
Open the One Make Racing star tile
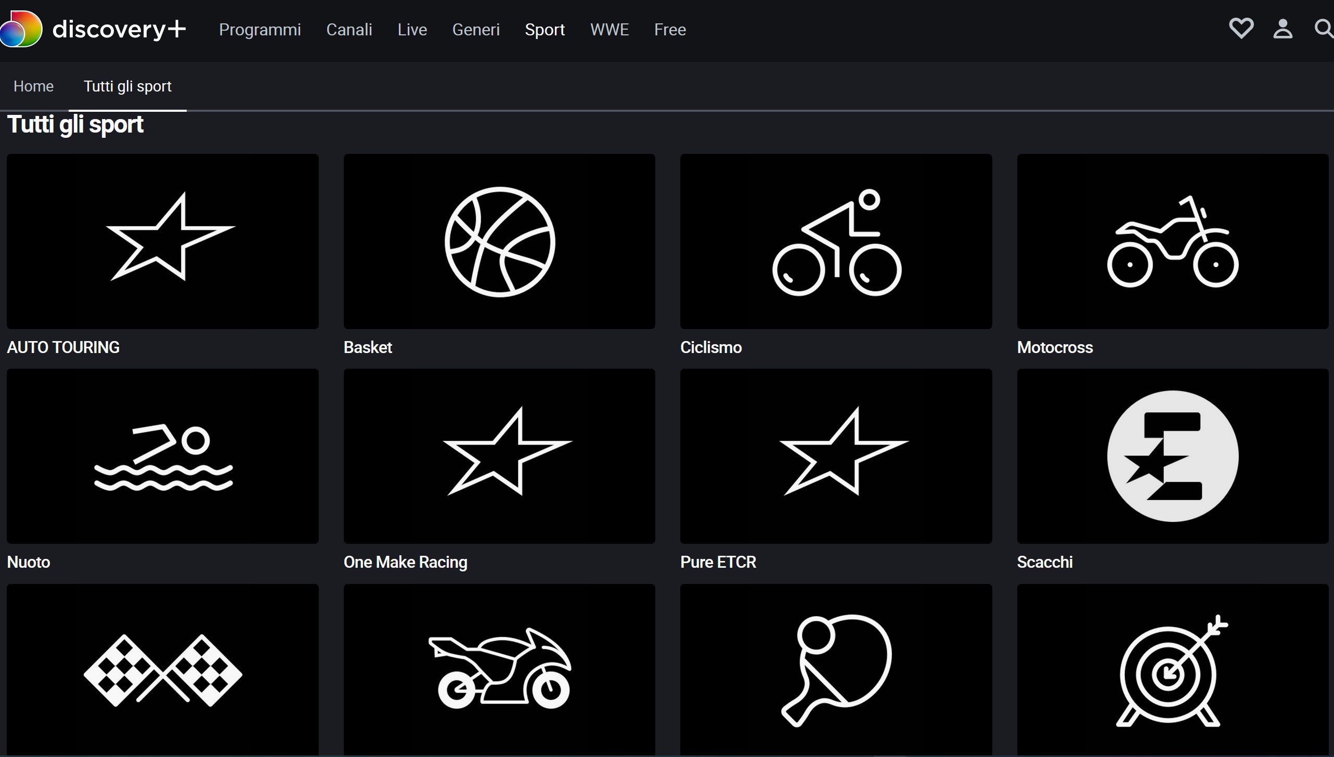pyautogui.click(x=499, y=456)
